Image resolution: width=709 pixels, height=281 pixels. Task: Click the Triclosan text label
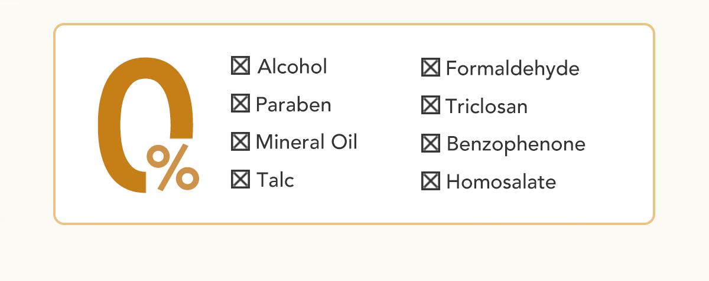486,106
